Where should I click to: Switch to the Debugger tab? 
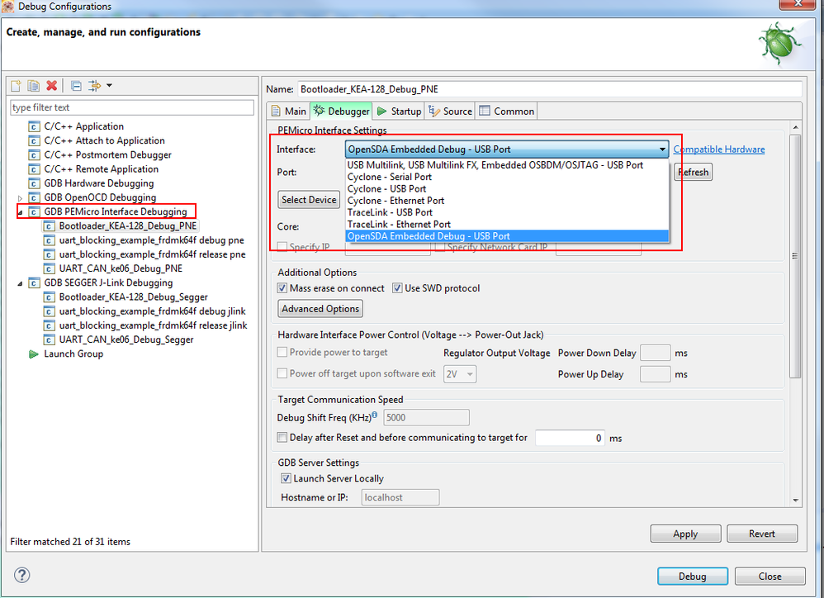point(342,111)
